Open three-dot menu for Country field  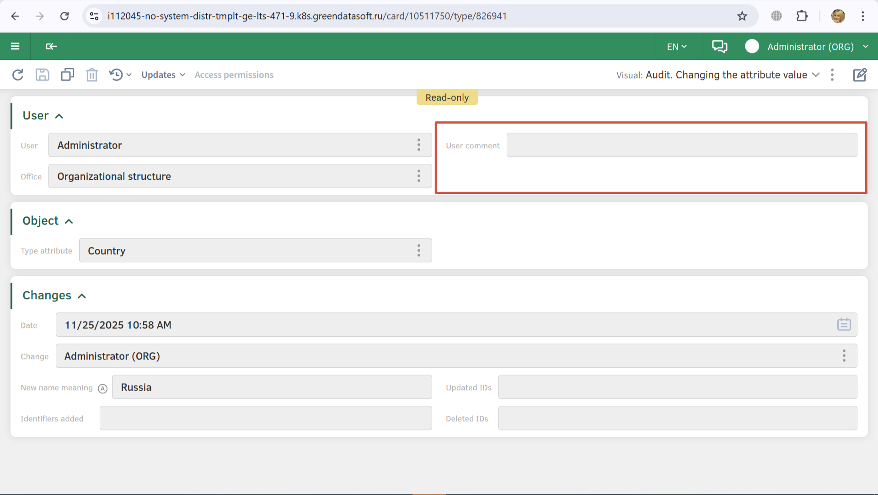point(418,250)
